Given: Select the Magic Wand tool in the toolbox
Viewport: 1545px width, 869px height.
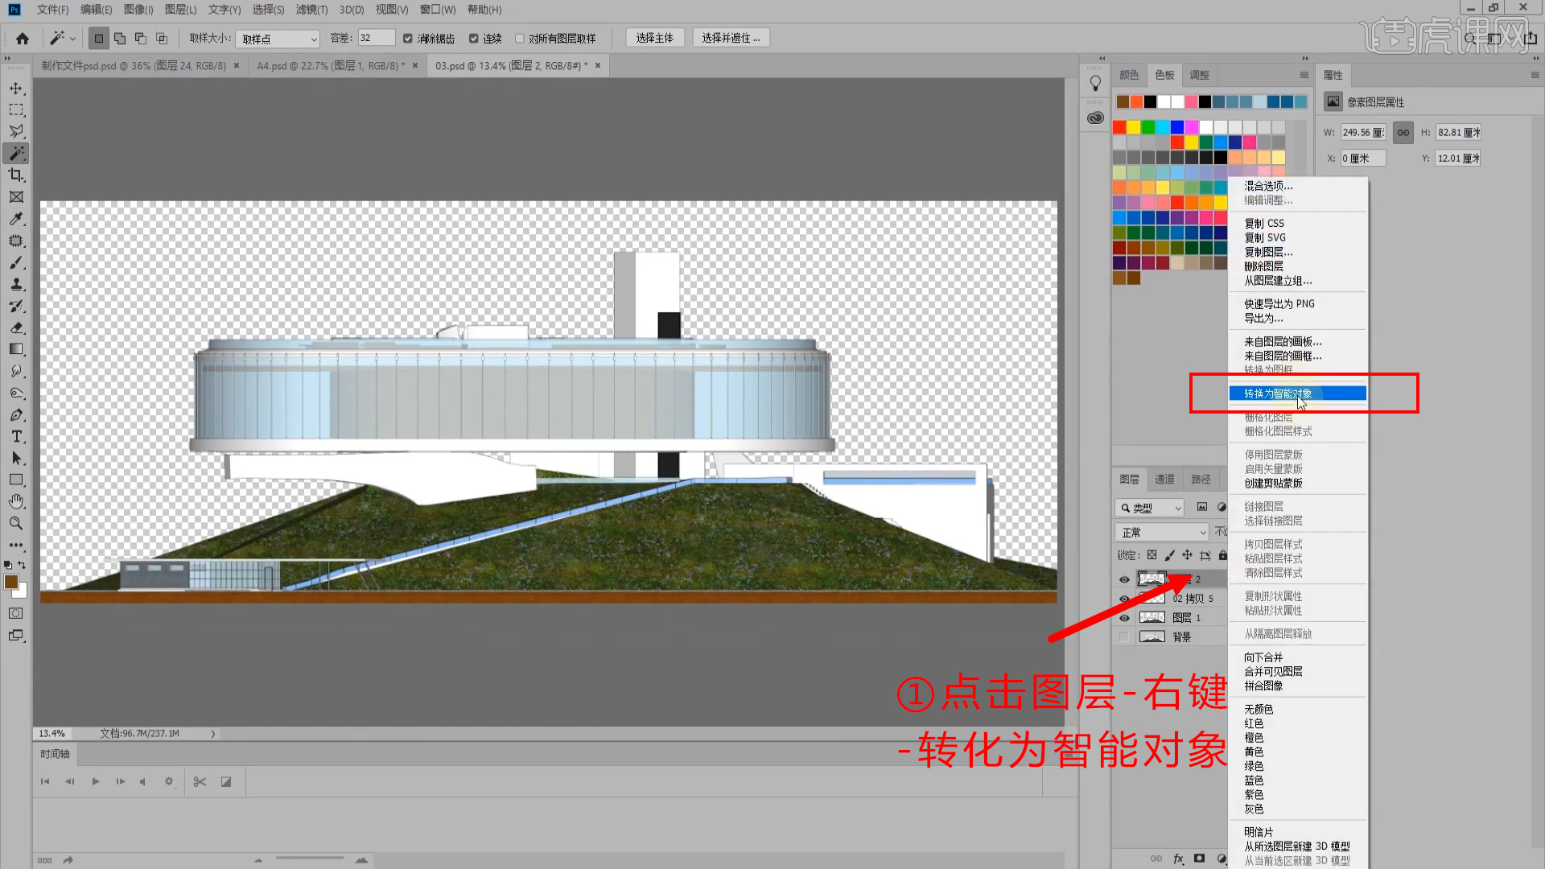Looking at the screenshot, I should (16, 153).
